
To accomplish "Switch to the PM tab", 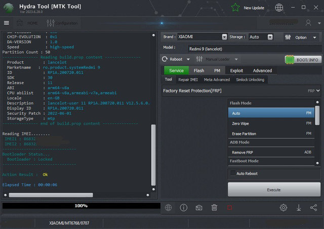I will (217, 71).
